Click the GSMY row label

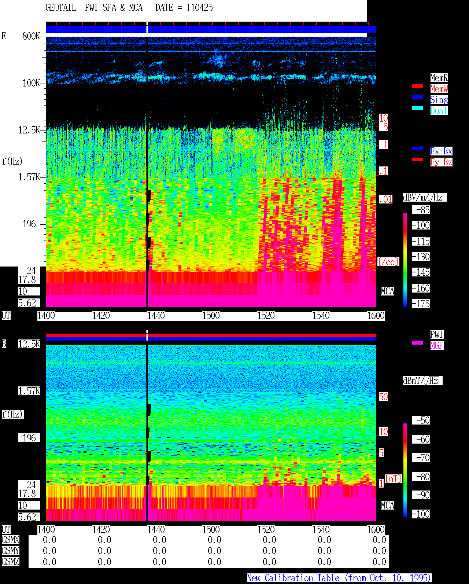click(x=11, y=551)
